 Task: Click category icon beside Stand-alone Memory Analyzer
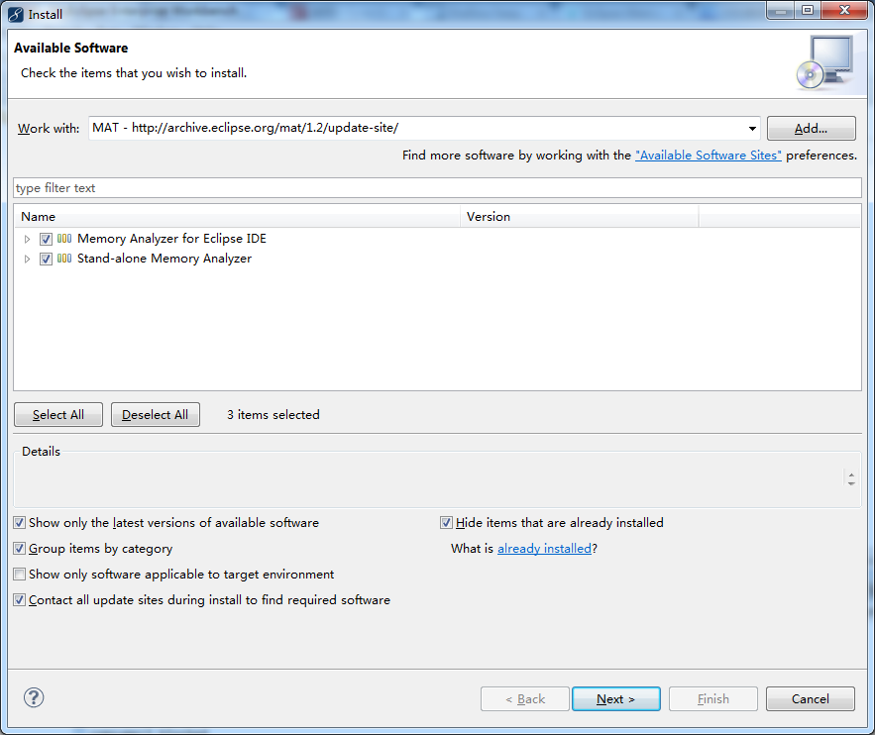pyautogui.click(x=64, y=259)
